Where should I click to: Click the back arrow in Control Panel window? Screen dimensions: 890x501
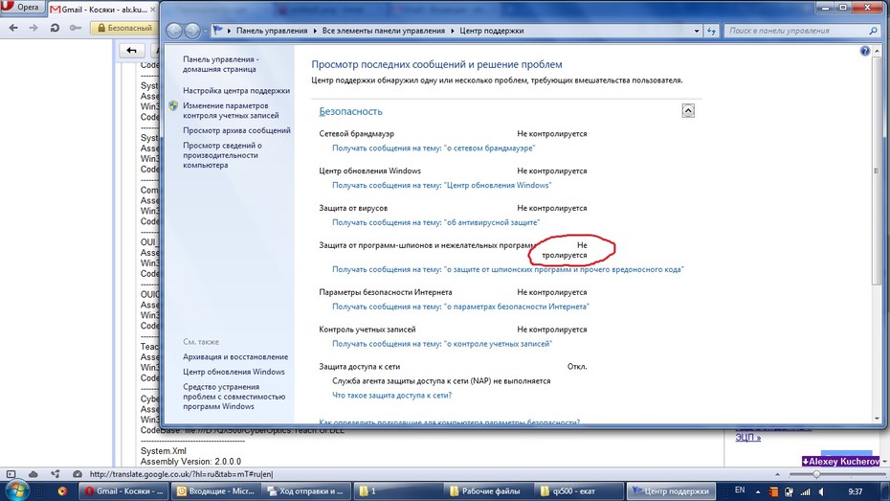tap(174, 31)
